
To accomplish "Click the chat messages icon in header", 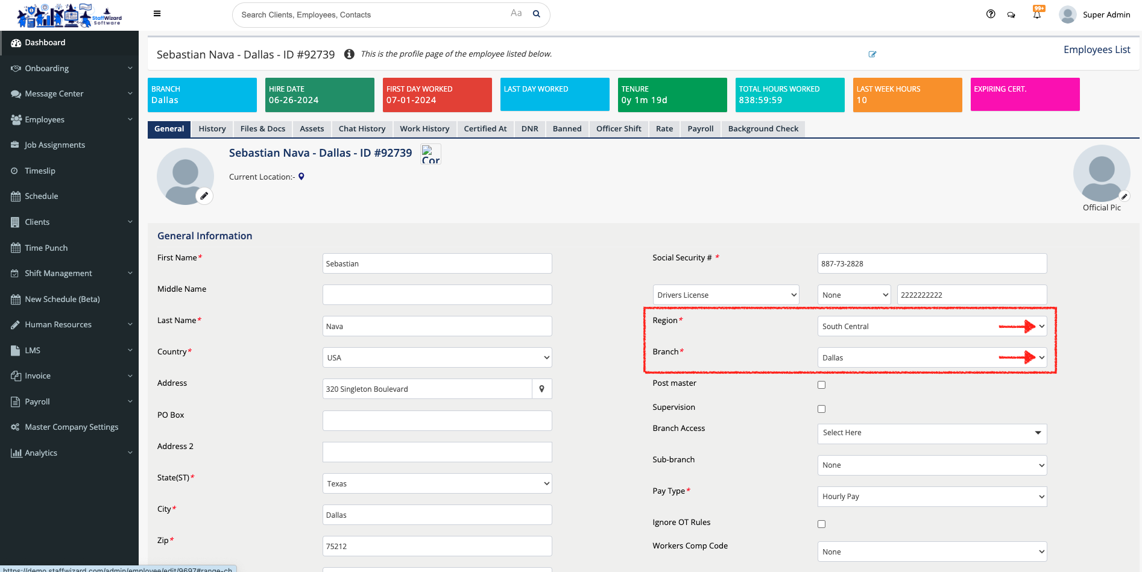I will click(1011, 14).
